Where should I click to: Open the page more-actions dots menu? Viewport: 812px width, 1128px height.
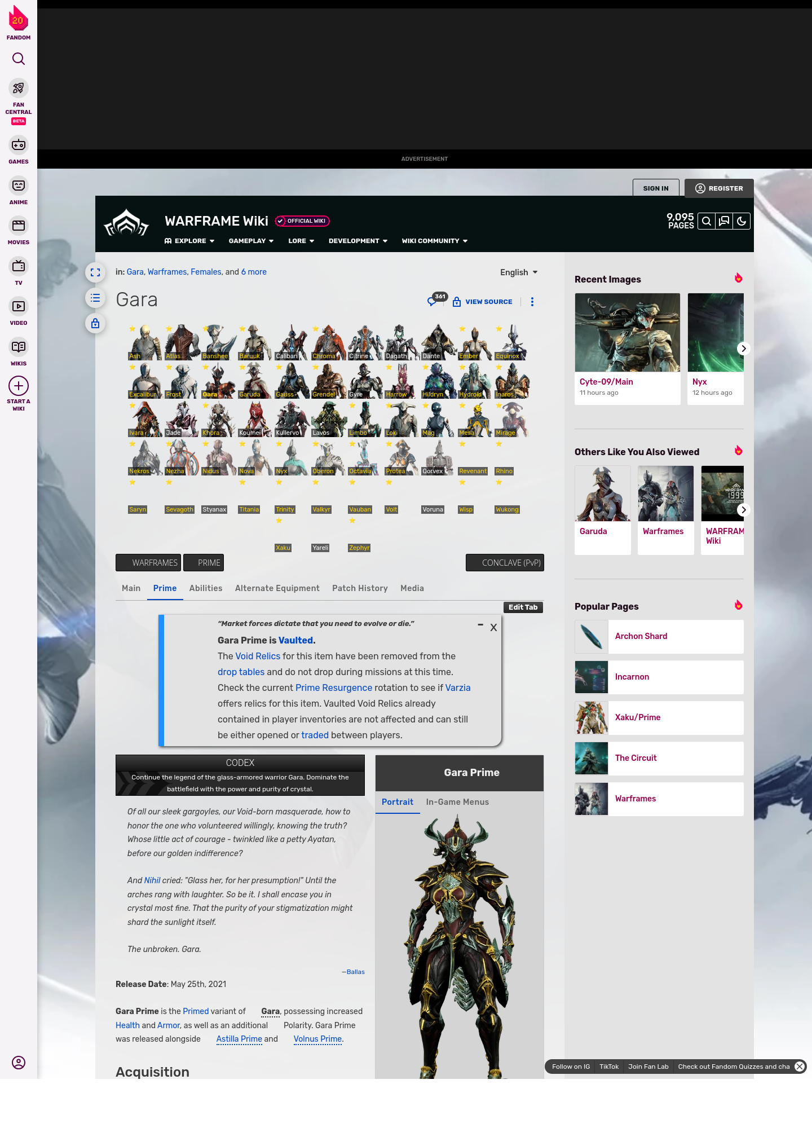tap(532, 302)
